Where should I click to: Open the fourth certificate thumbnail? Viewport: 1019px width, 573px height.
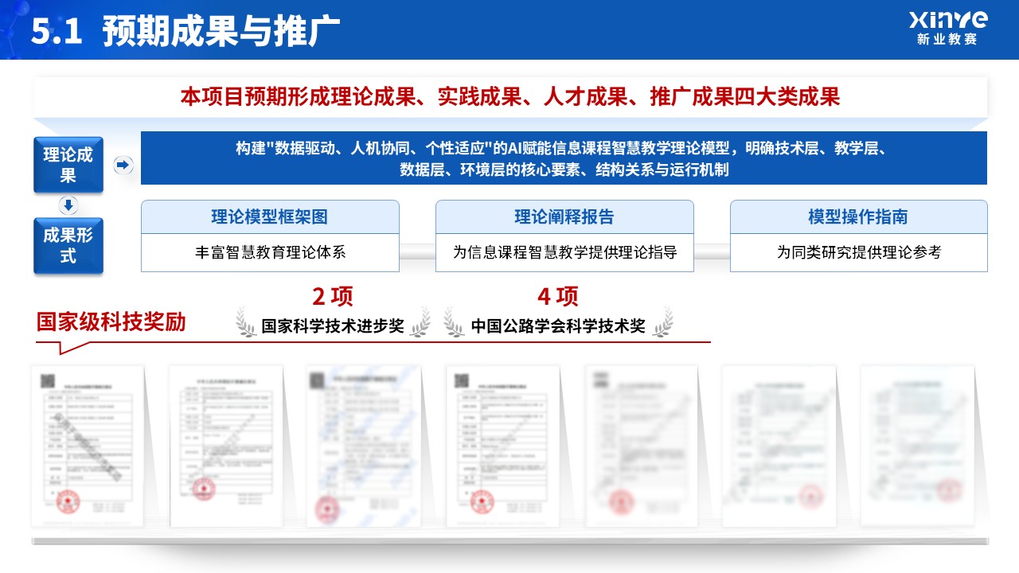[502, 446]
